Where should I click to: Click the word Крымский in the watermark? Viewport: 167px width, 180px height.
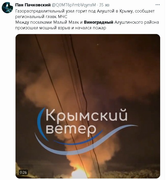point(87,115)
